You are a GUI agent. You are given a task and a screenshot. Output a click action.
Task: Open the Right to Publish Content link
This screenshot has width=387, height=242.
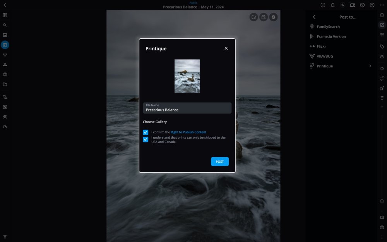tap(188, 132)
